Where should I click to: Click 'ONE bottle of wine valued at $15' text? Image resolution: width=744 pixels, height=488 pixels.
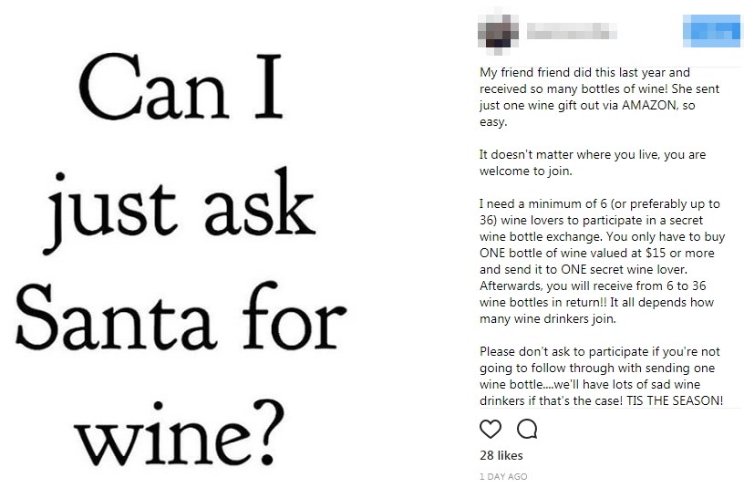coord(573,253)
